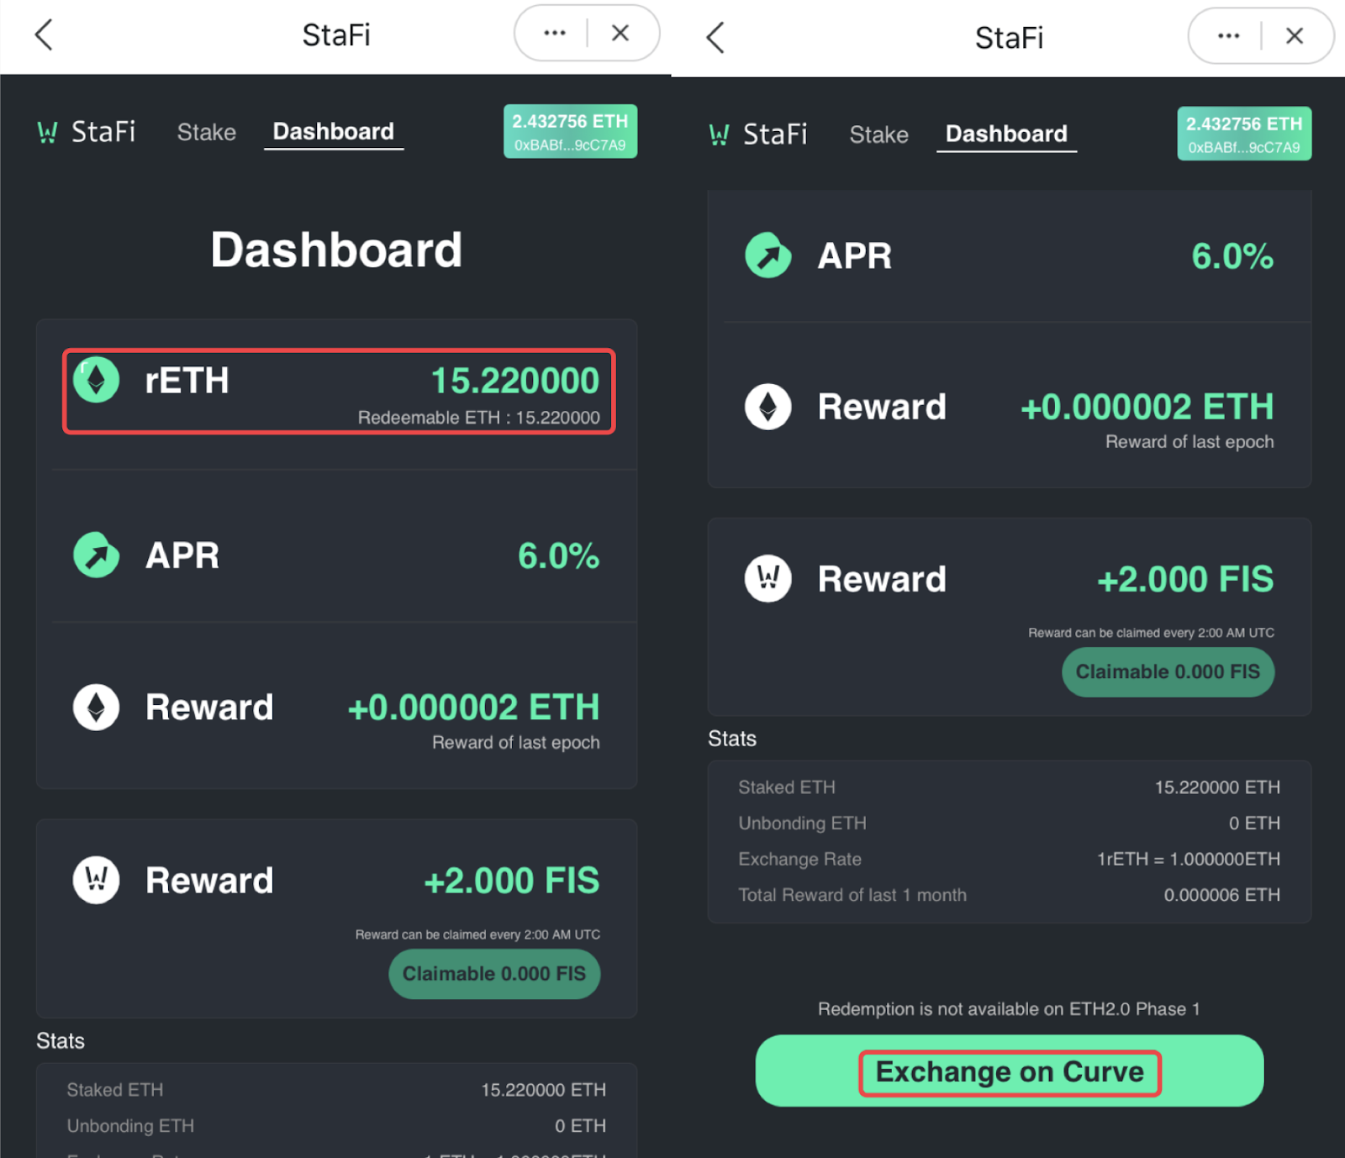Click claim schedule note in right panel

pyautogui.click(x=1151, y=633)
